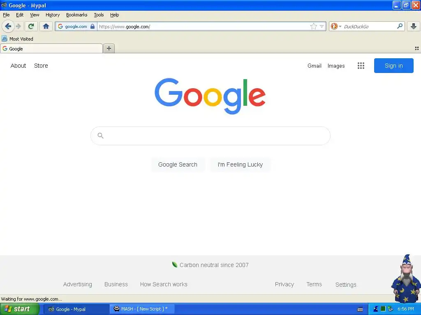421x315 pixels.
Task: Click the I'm Feeling Lucky button
Action: [x=240, y=164]
